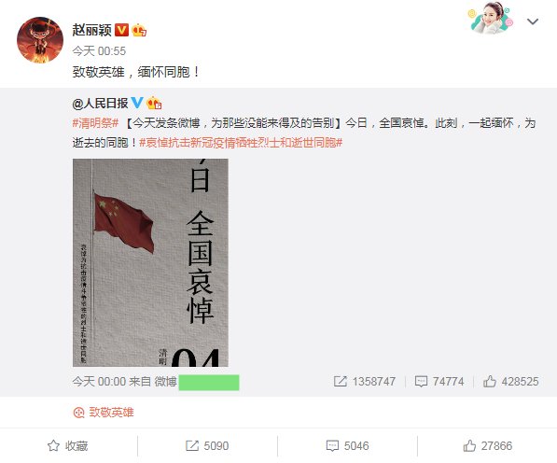557x463 pixels.
Task: Open the @人民日报 account link
Action: tap(100, 104)
